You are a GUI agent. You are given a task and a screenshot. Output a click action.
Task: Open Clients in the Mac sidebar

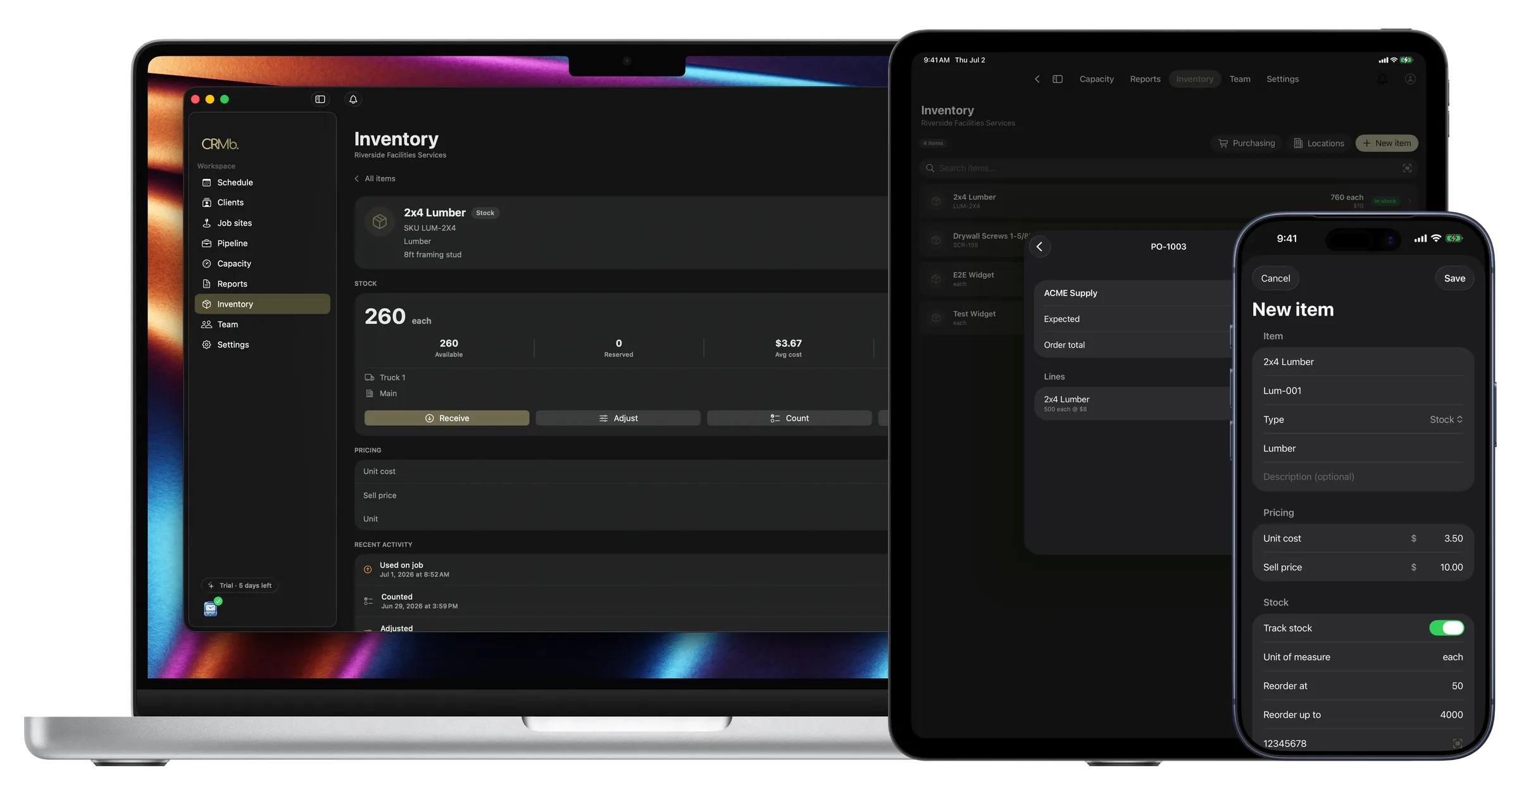(x=262, y=202)
